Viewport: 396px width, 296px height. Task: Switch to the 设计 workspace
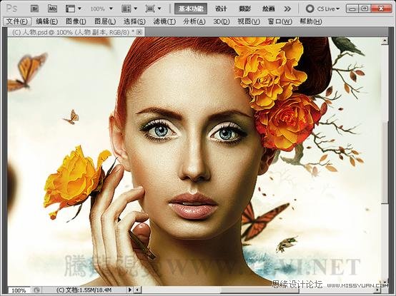[x=221, y=9]
